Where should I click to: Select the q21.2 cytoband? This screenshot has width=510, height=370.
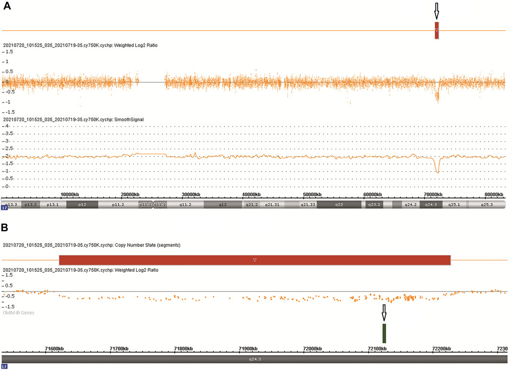252,204
